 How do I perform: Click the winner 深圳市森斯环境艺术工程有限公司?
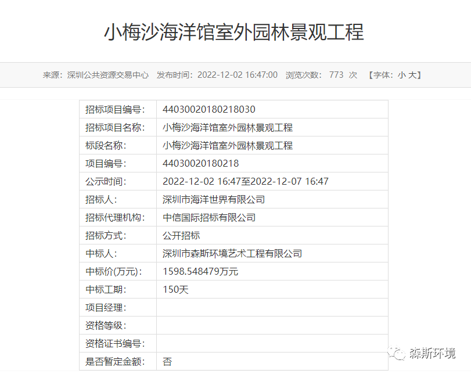(x=232, y=253)
